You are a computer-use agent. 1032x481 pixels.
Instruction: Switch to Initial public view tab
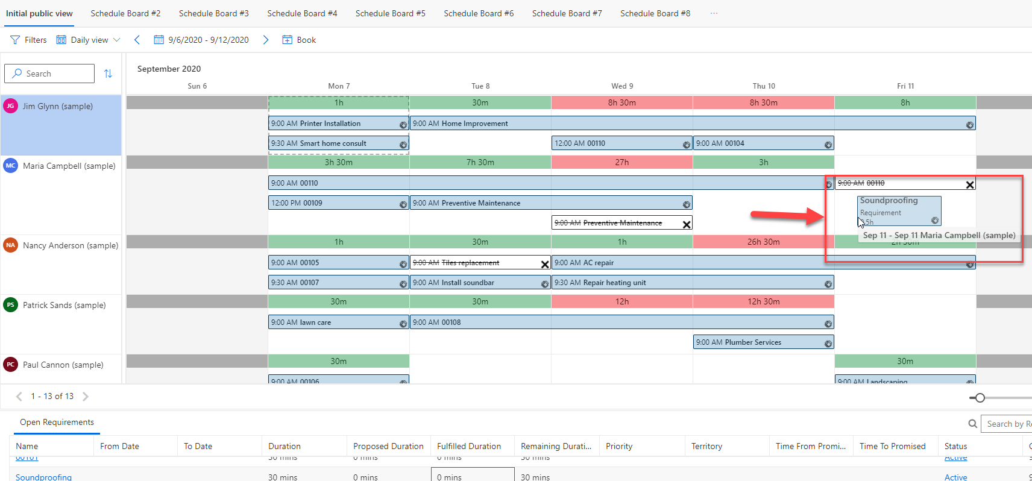(39, 13)
